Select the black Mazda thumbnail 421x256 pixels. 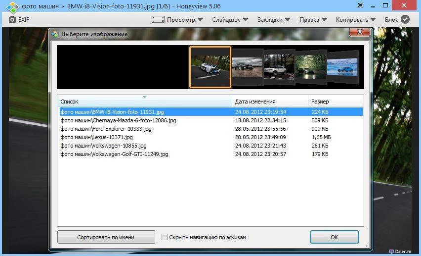247,67
